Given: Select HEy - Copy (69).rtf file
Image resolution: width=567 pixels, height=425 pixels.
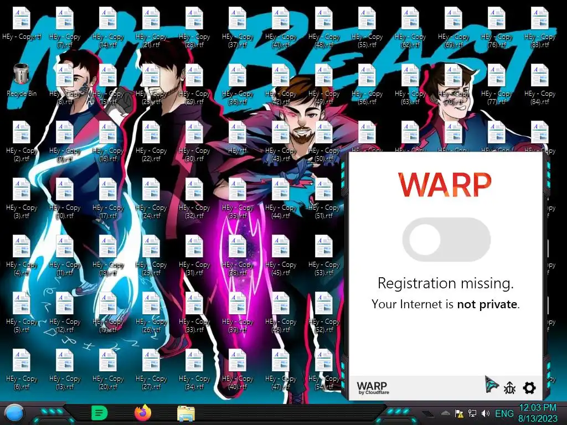Looking at the screenshot, I should [453, 27].
